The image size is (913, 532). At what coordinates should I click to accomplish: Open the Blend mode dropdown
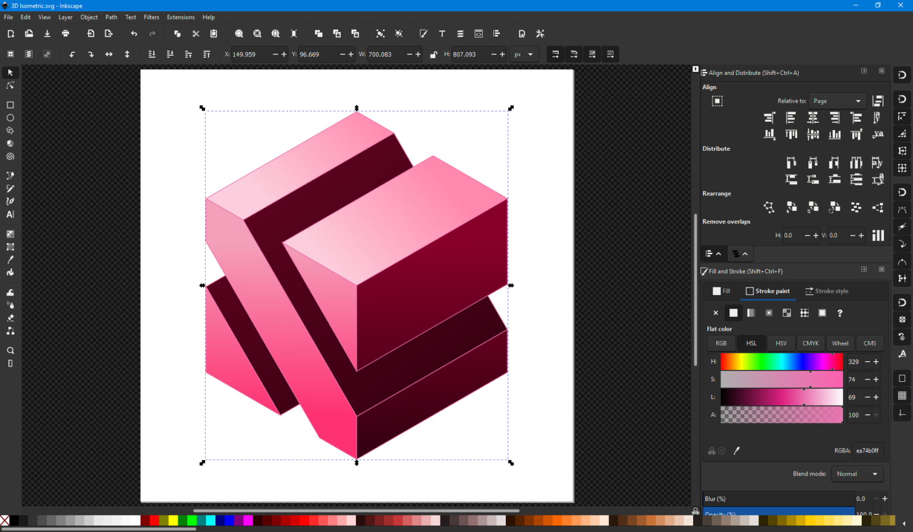tap(857, 474)
